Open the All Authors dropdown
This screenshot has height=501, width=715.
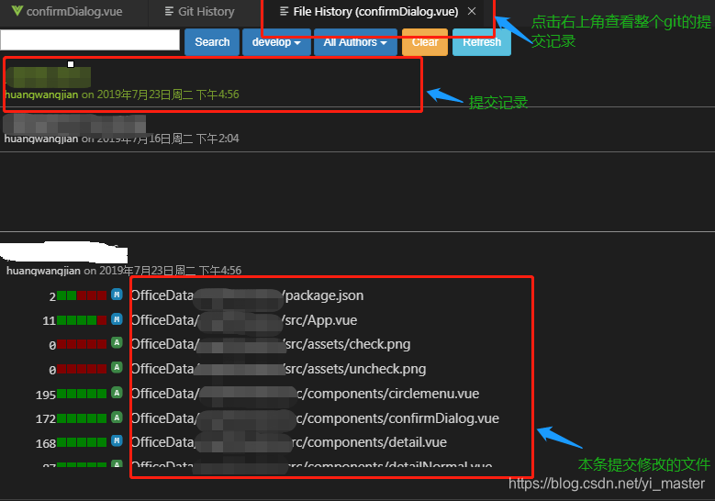(x=355, y=42)
